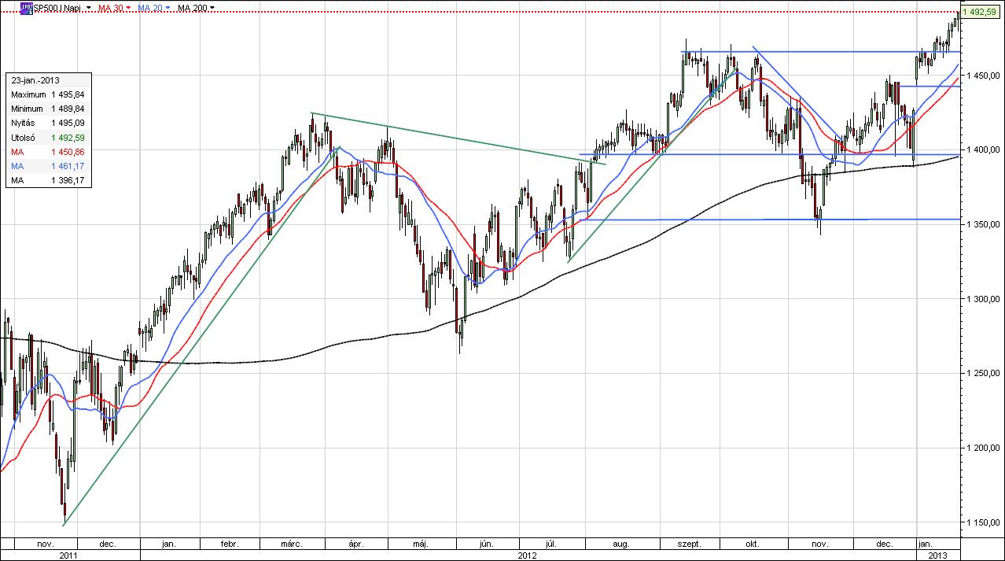Viewport: 1005px width, 561px height.
Task: Click the 1 350,00 price axis label
Action: click(x=981, y=224)
